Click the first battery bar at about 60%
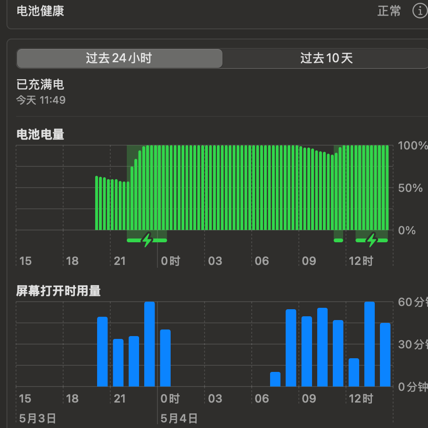The width and height of the screenshot is (428, 428). pyautogui.click(x=97, y=203)
